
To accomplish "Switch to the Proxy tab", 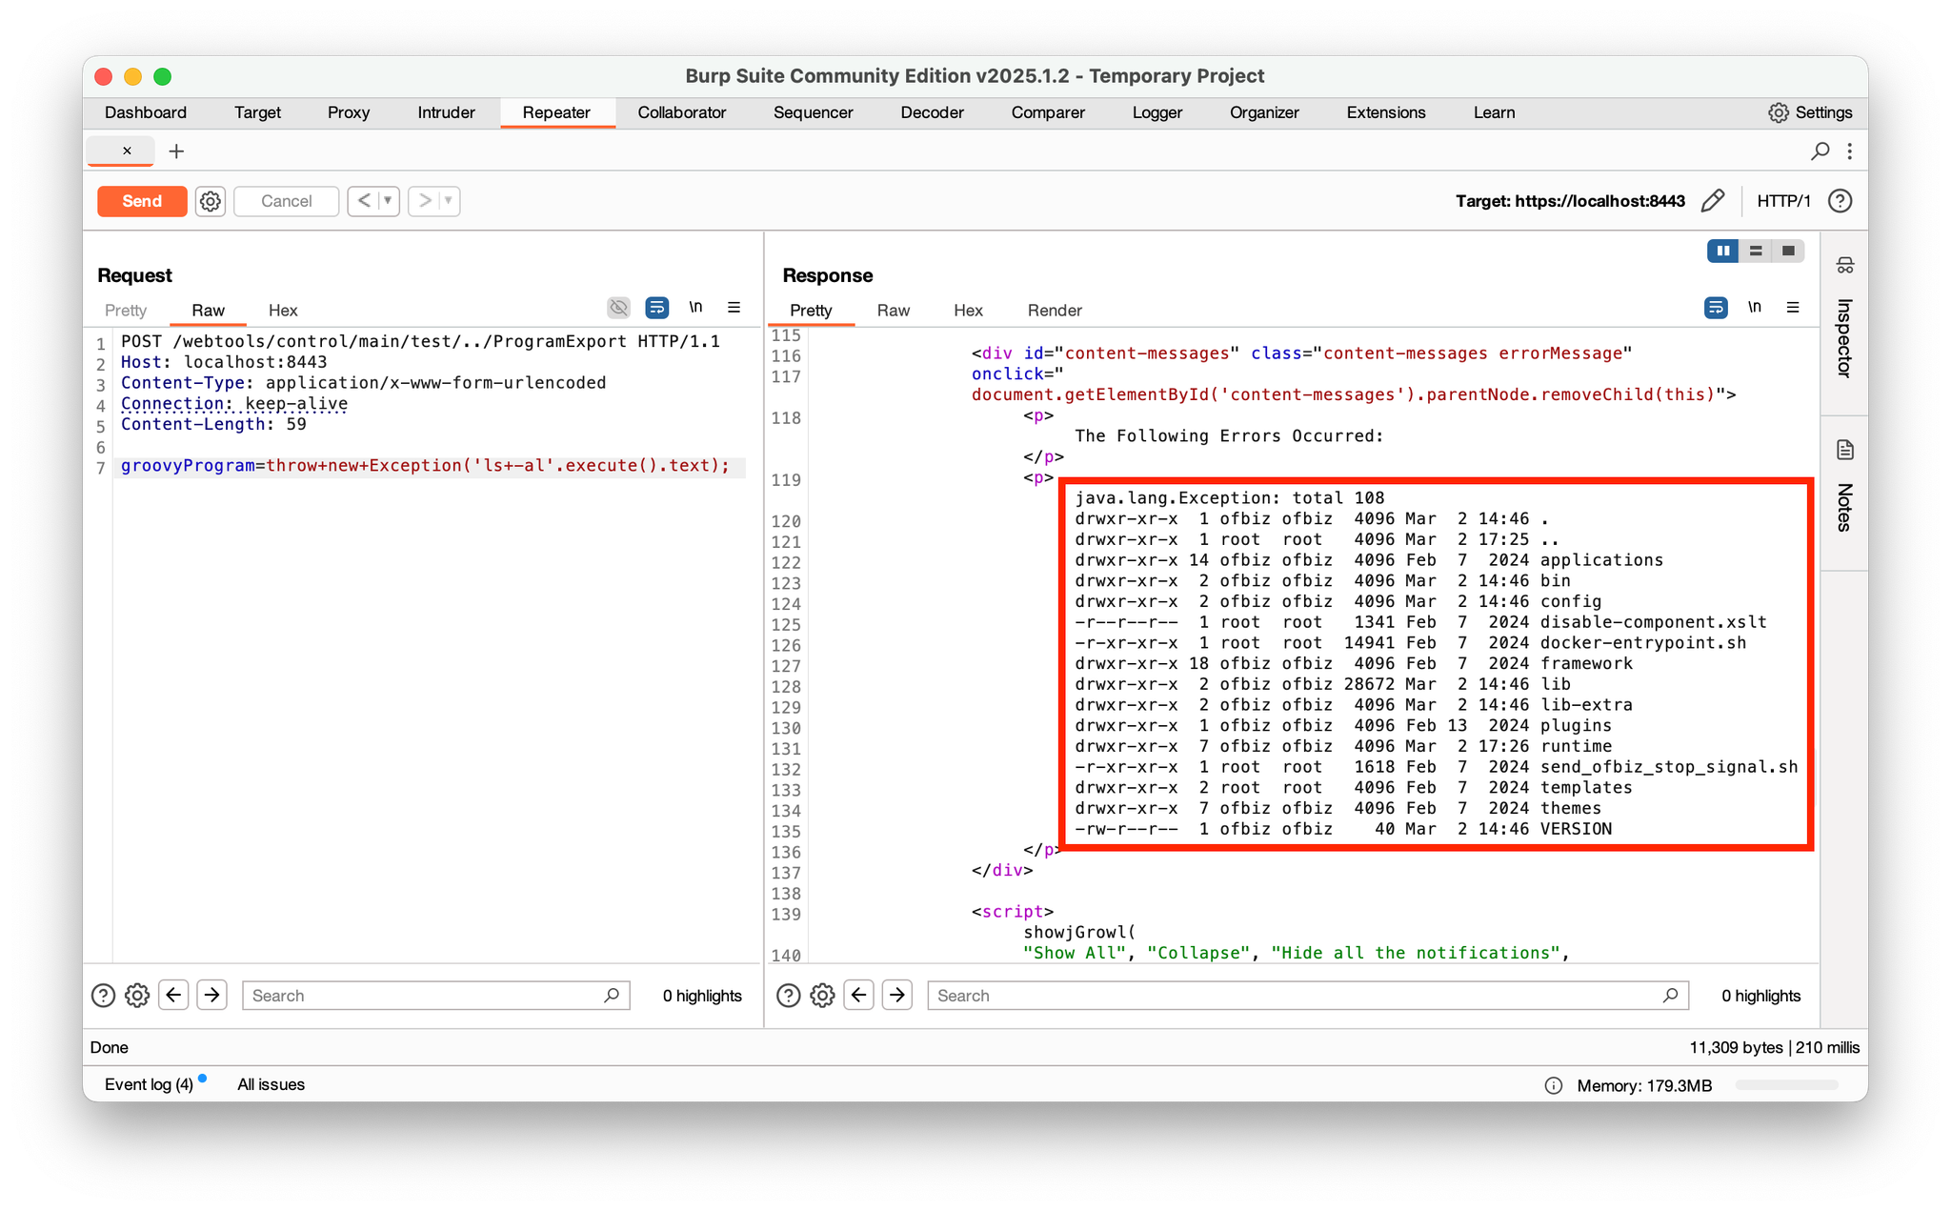I will 349,112.
